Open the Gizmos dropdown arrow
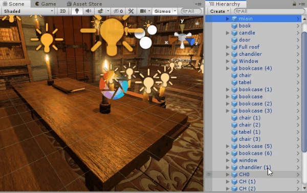307x193 pixels. tap(175, 11)
